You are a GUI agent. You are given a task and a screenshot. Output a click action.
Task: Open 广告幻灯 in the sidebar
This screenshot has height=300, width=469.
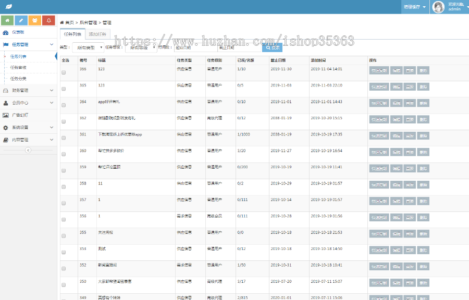[20, 115]
